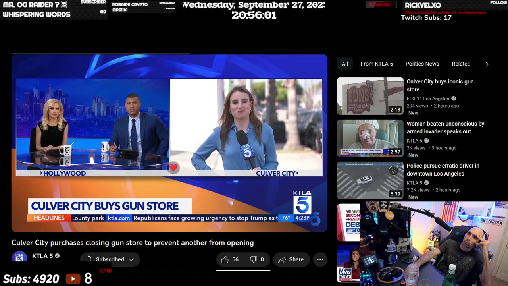
Task: Select the From KTLA 5 chip
Action: point(377,64)
